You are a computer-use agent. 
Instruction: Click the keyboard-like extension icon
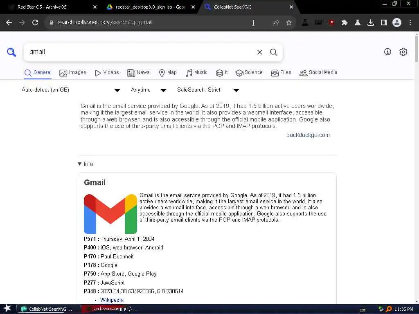pos(318,22)
